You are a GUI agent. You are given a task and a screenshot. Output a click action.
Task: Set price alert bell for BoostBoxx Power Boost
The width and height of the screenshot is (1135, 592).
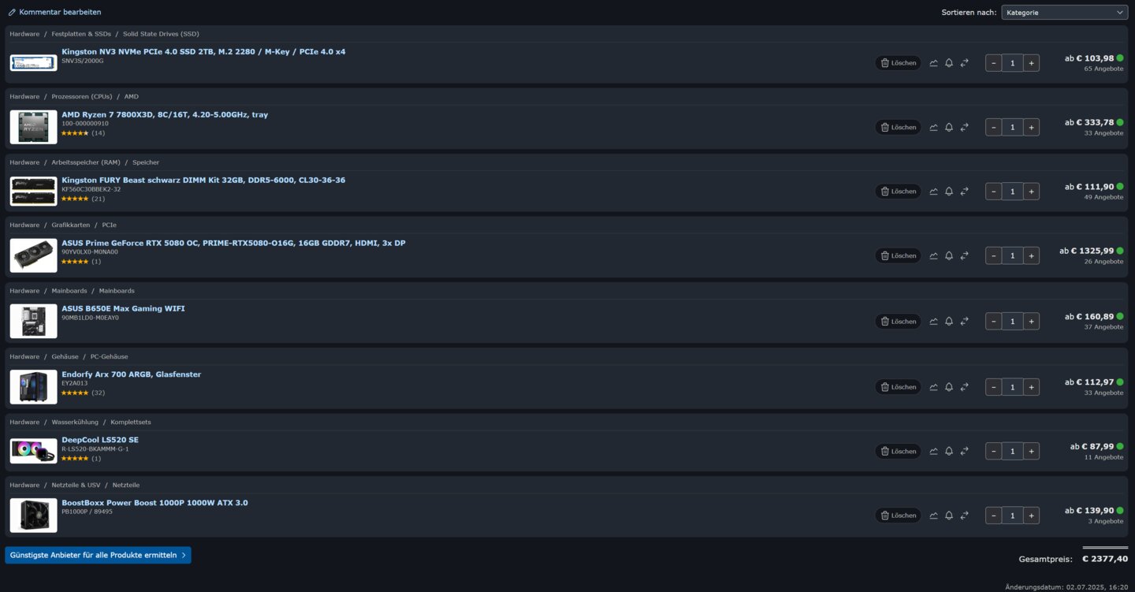click(x=949, y=516)
